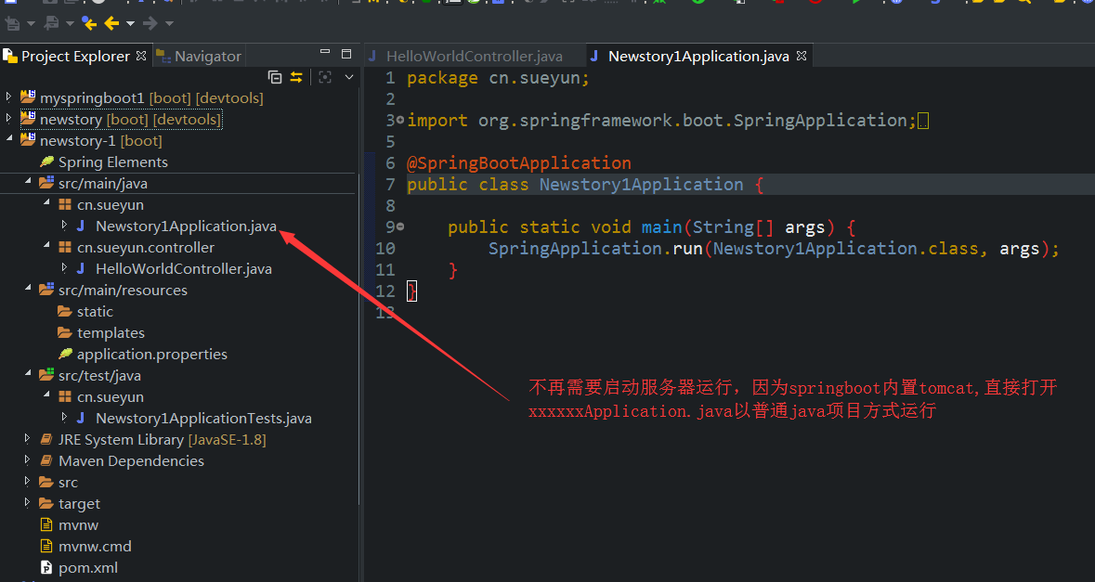Image resolution: width=1095 pixels, height=582 pixels.
Task: Select Newstory1ApplicationTests.java in the tree
Action: pos(203,418)
